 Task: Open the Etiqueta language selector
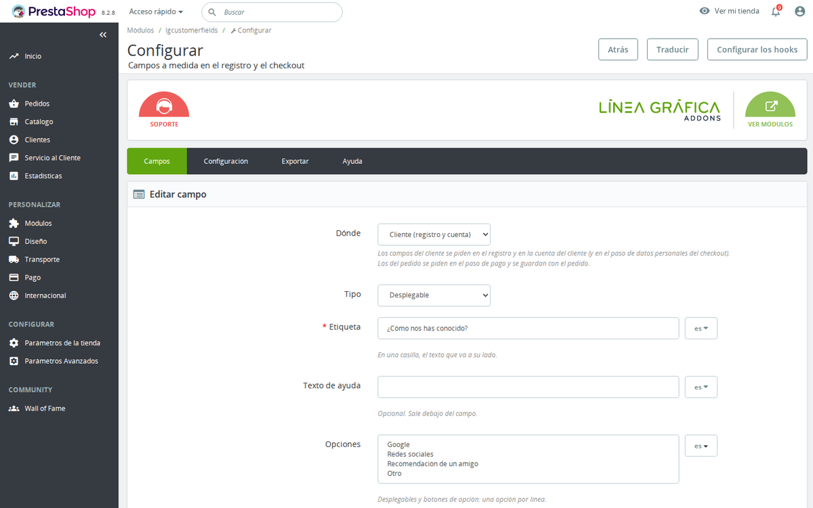point(701,329)
